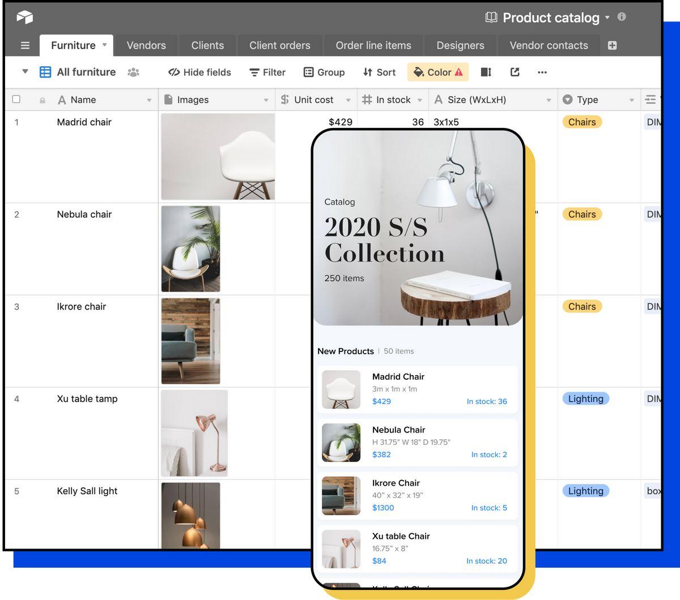
Task: Open the Name column dropdown arrow
Action: pos(149,100)
